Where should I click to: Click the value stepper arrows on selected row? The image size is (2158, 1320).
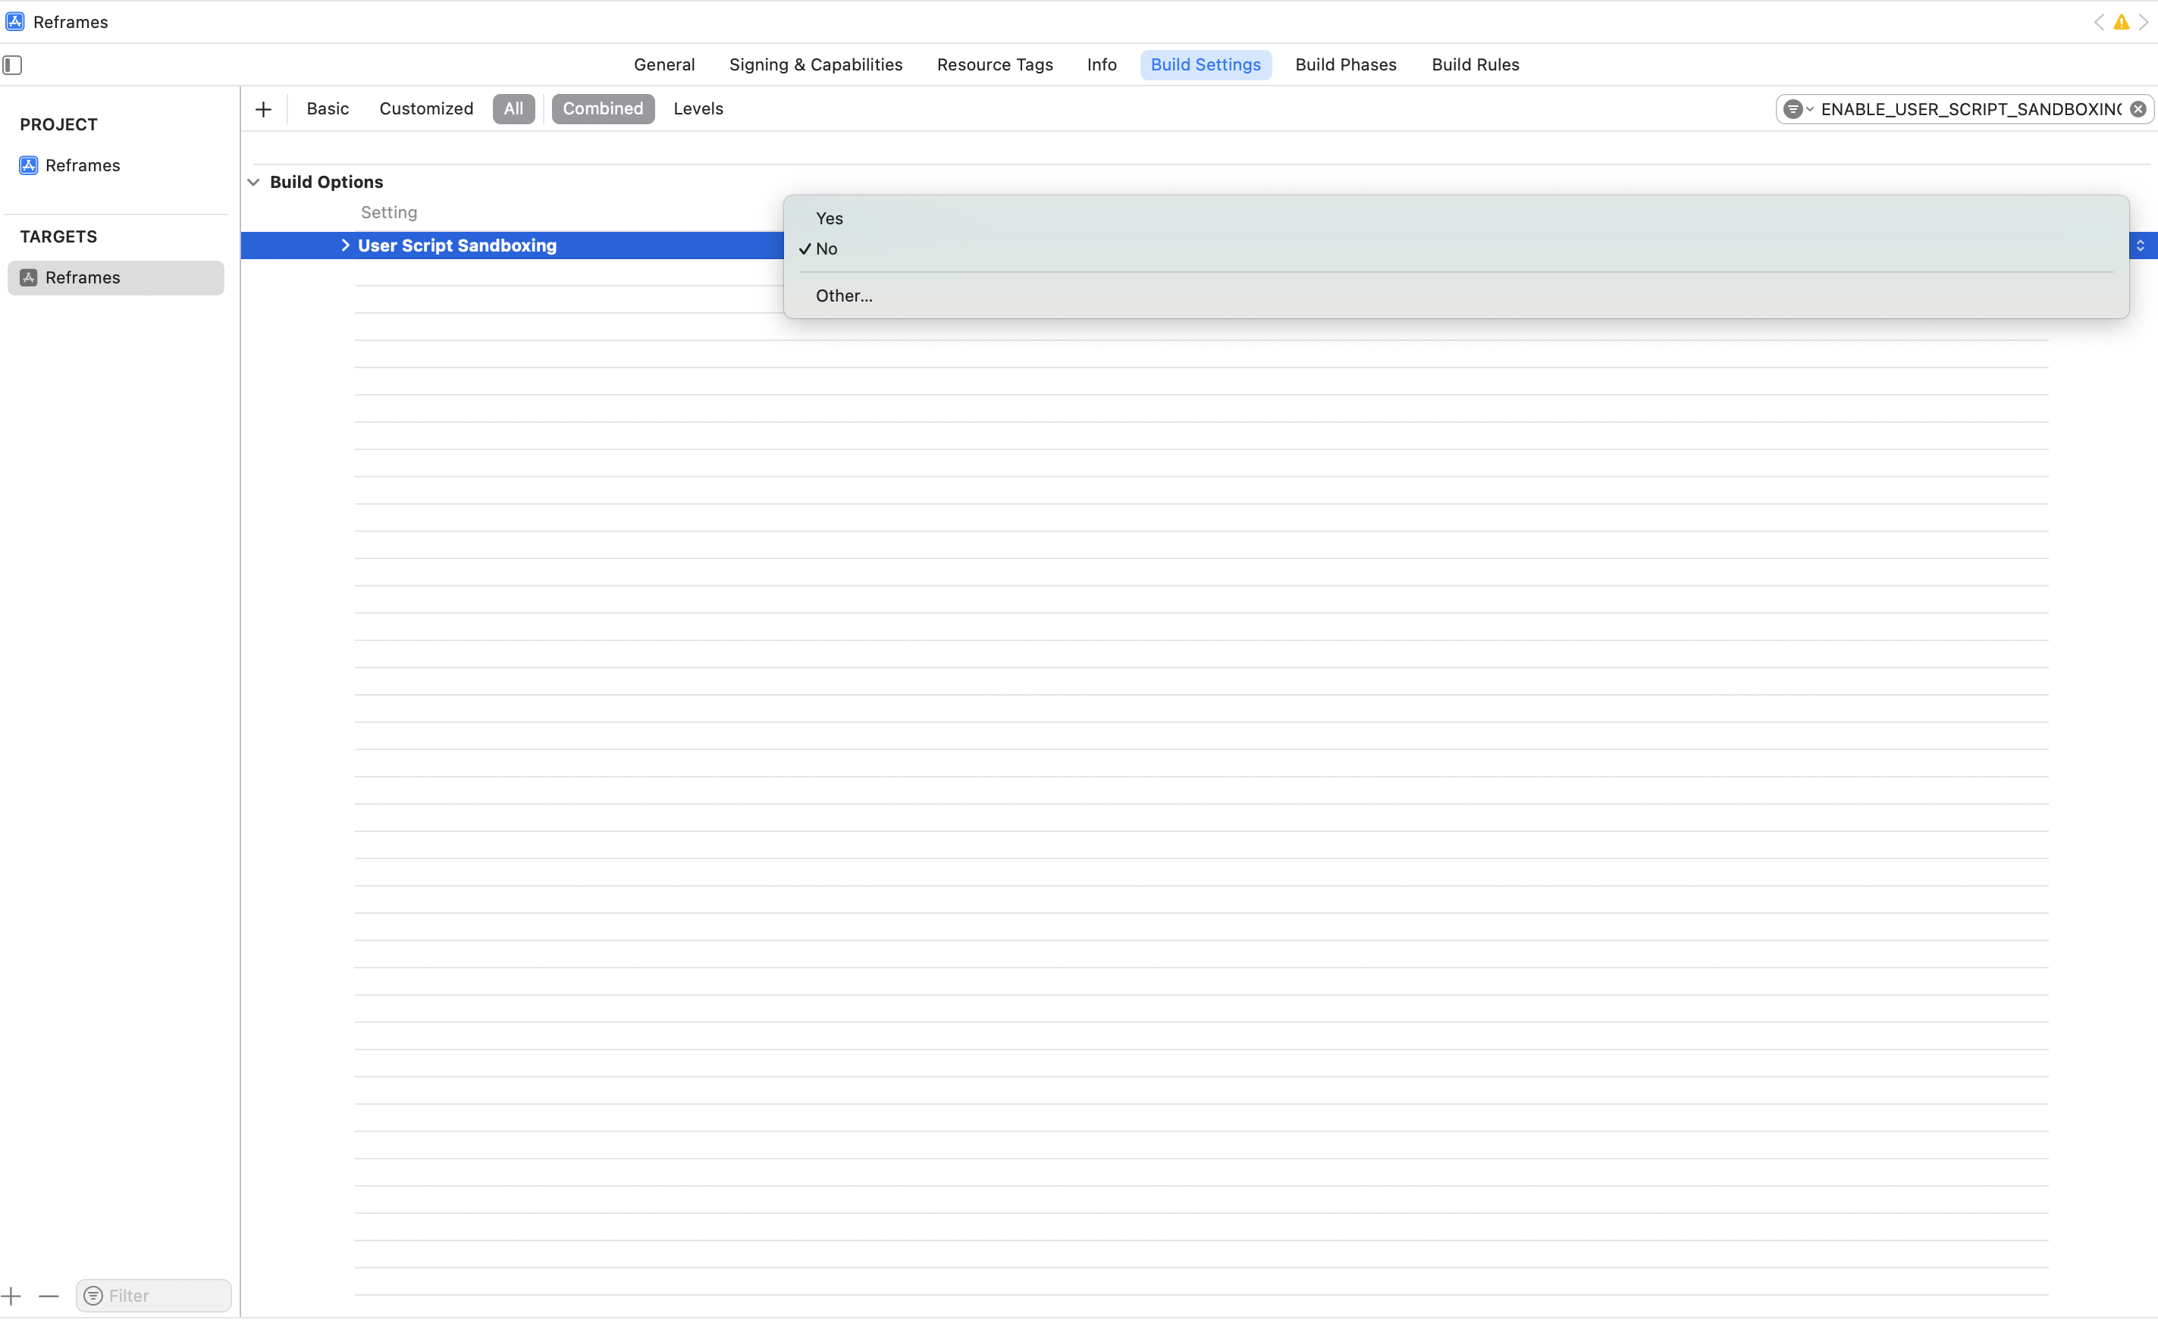point(2140,246)
